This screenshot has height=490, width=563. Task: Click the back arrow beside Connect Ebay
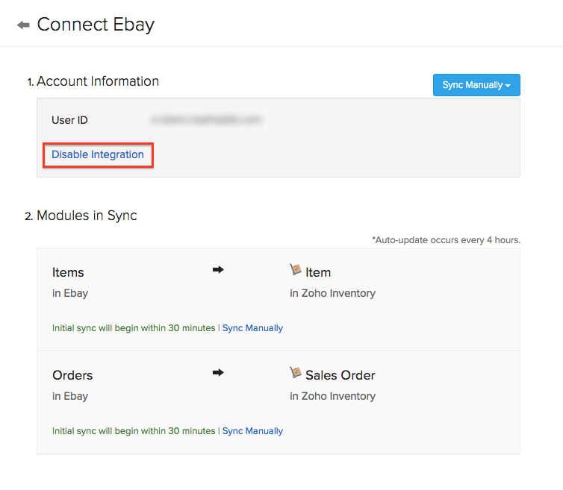23,25
